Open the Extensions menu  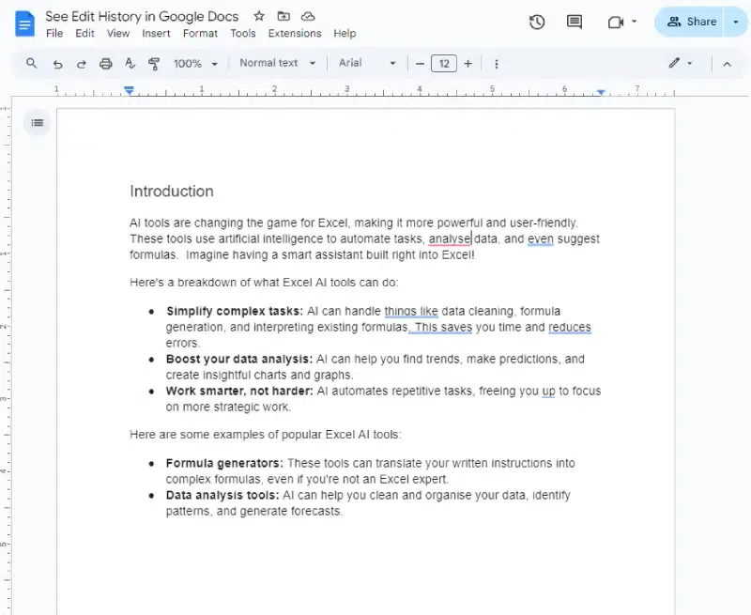point(294,33)
